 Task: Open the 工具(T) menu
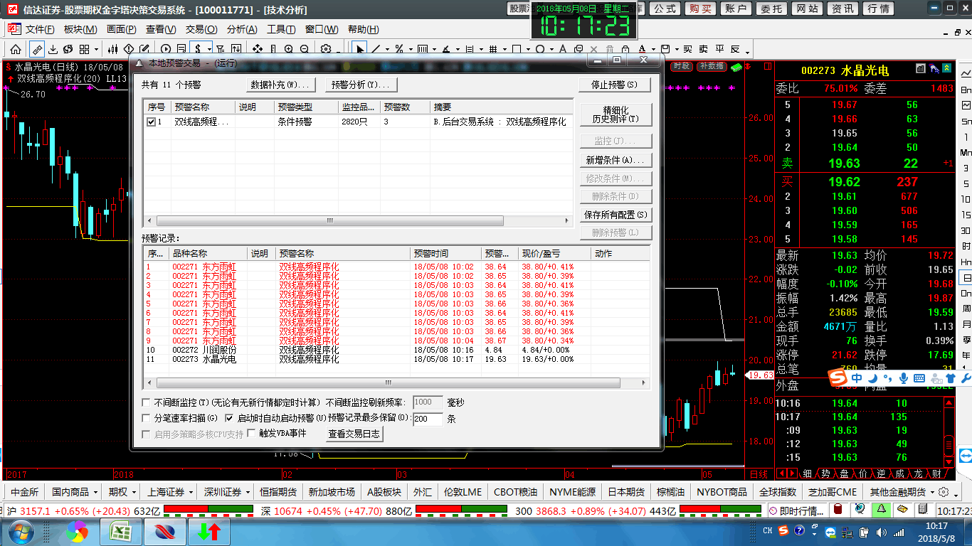282,29
